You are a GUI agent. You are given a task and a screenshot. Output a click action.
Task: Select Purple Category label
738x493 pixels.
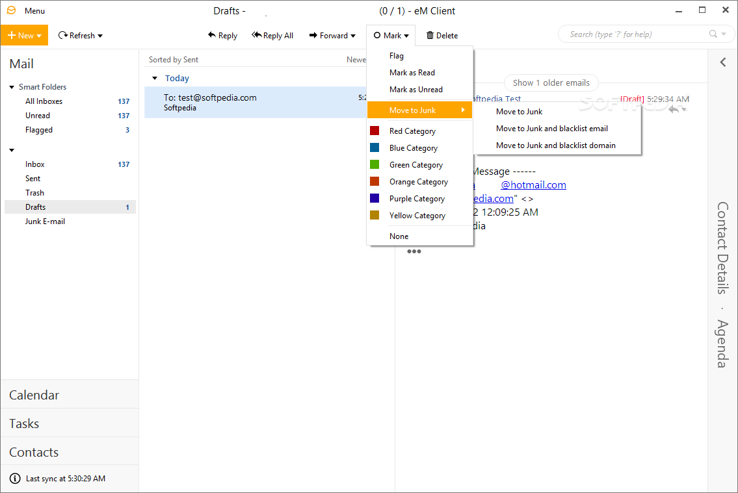(x=417, y=199)
